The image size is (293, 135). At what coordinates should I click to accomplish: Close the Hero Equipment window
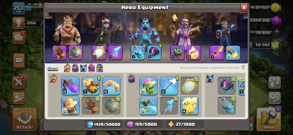point(244,7)
